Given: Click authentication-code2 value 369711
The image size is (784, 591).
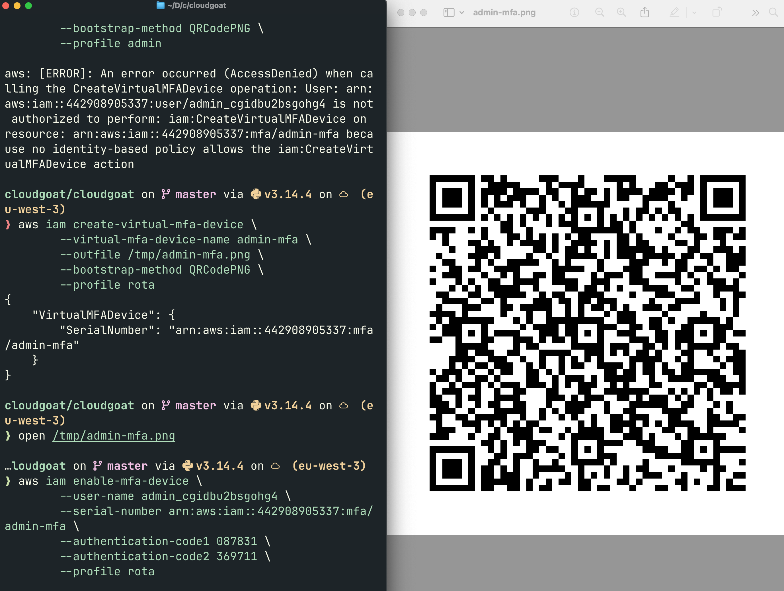Looking at the screenshot, I should pyautogui.click(x=237, y=556).
